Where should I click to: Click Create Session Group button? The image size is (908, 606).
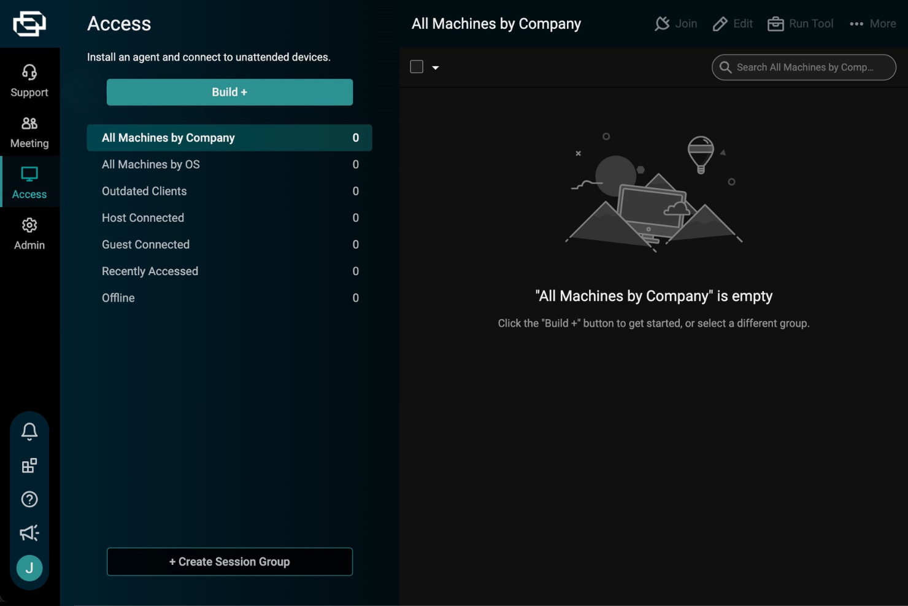coord(229,562)
